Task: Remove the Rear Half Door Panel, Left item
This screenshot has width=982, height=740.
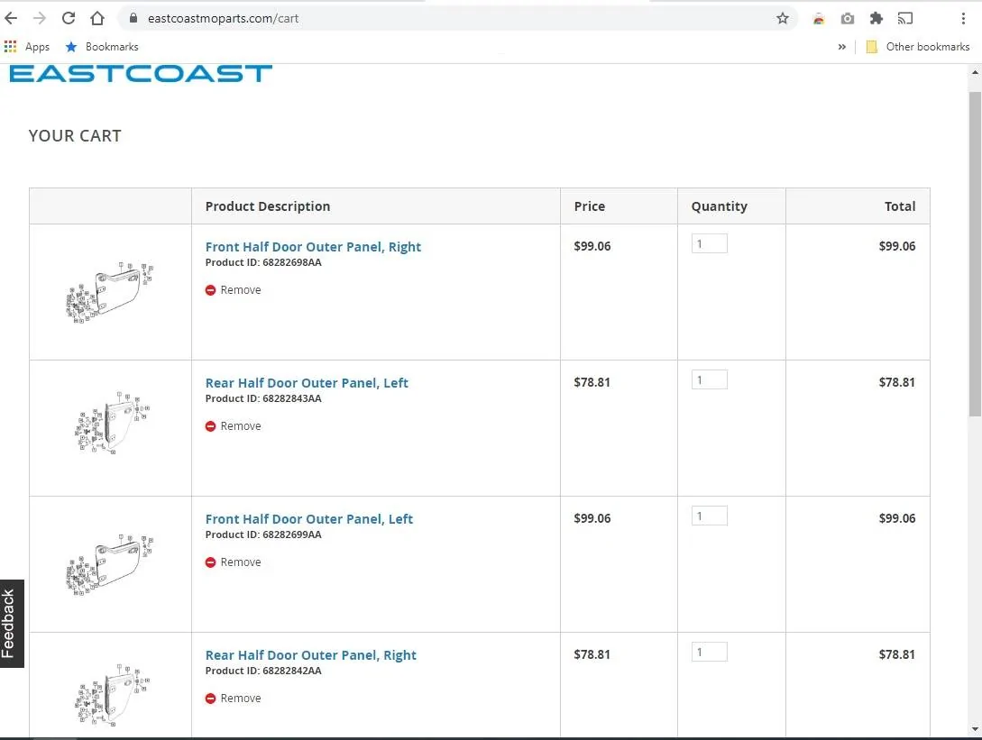Action: pos(233,425)
